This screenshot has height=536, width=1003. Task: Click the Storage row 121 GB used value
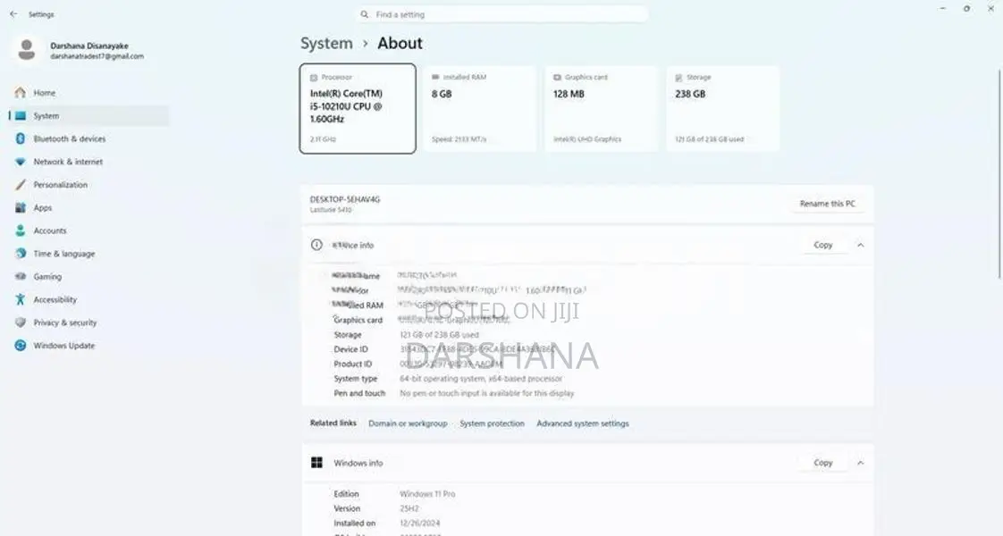click(x=439, y=335)
